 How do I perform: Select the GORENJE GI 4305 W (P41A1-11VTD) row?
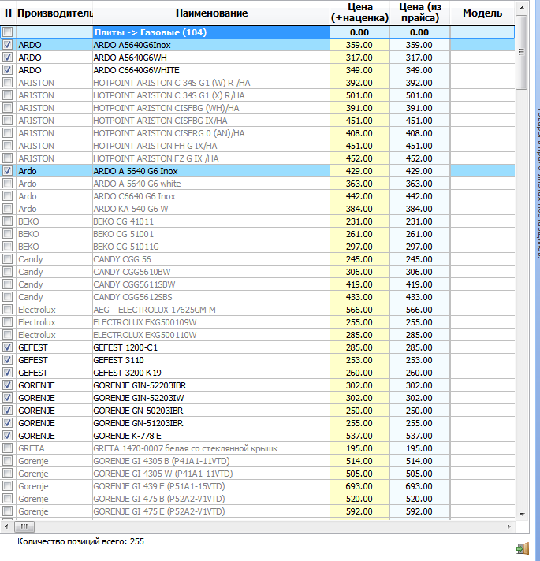[258, 474]
